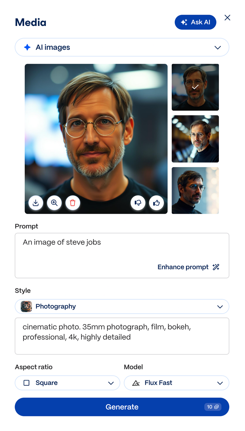Give the image a thumbs down
Viewport: 245px width, 431px height.
tap(138, 203)
